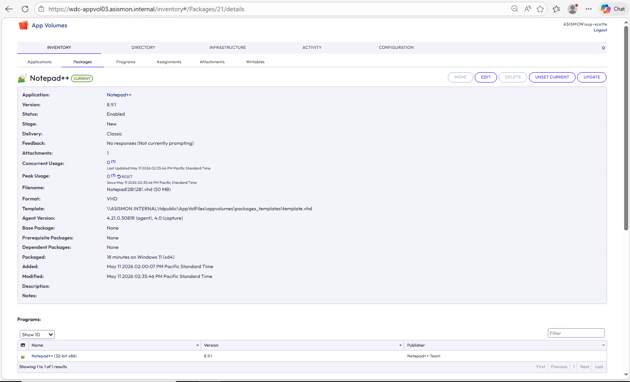Select page 1 in the pagination
The width and height of the screenshot is (630, 382).
(x=574, y=367)
